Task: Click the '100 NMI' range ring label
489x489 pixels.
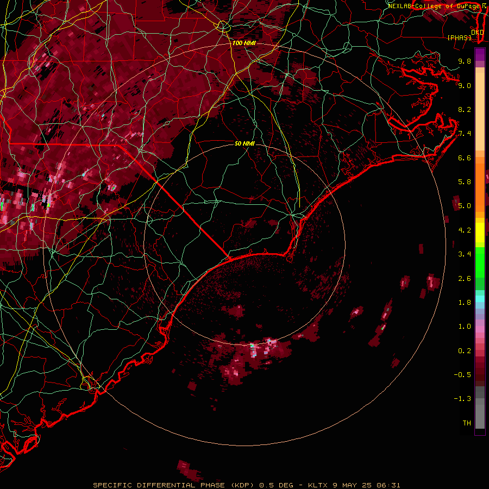Action: pos(244,43)
